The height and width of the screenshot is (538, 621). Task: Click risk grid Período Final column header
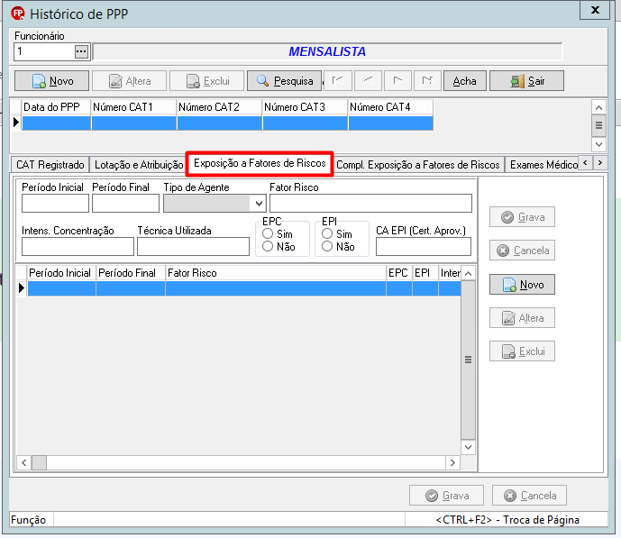[x=131, y=273]
